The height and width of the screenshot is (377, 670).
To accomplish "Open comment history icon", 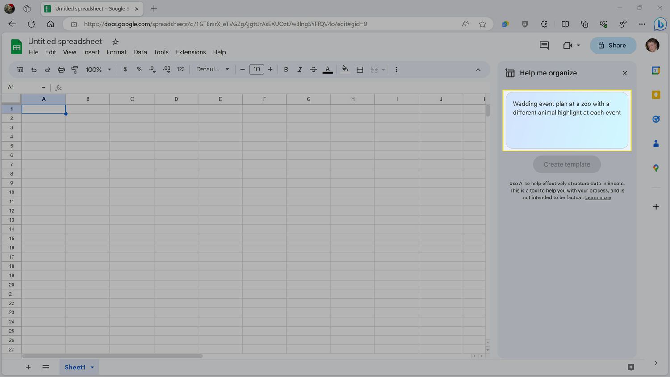I will (x=544, y=45).
